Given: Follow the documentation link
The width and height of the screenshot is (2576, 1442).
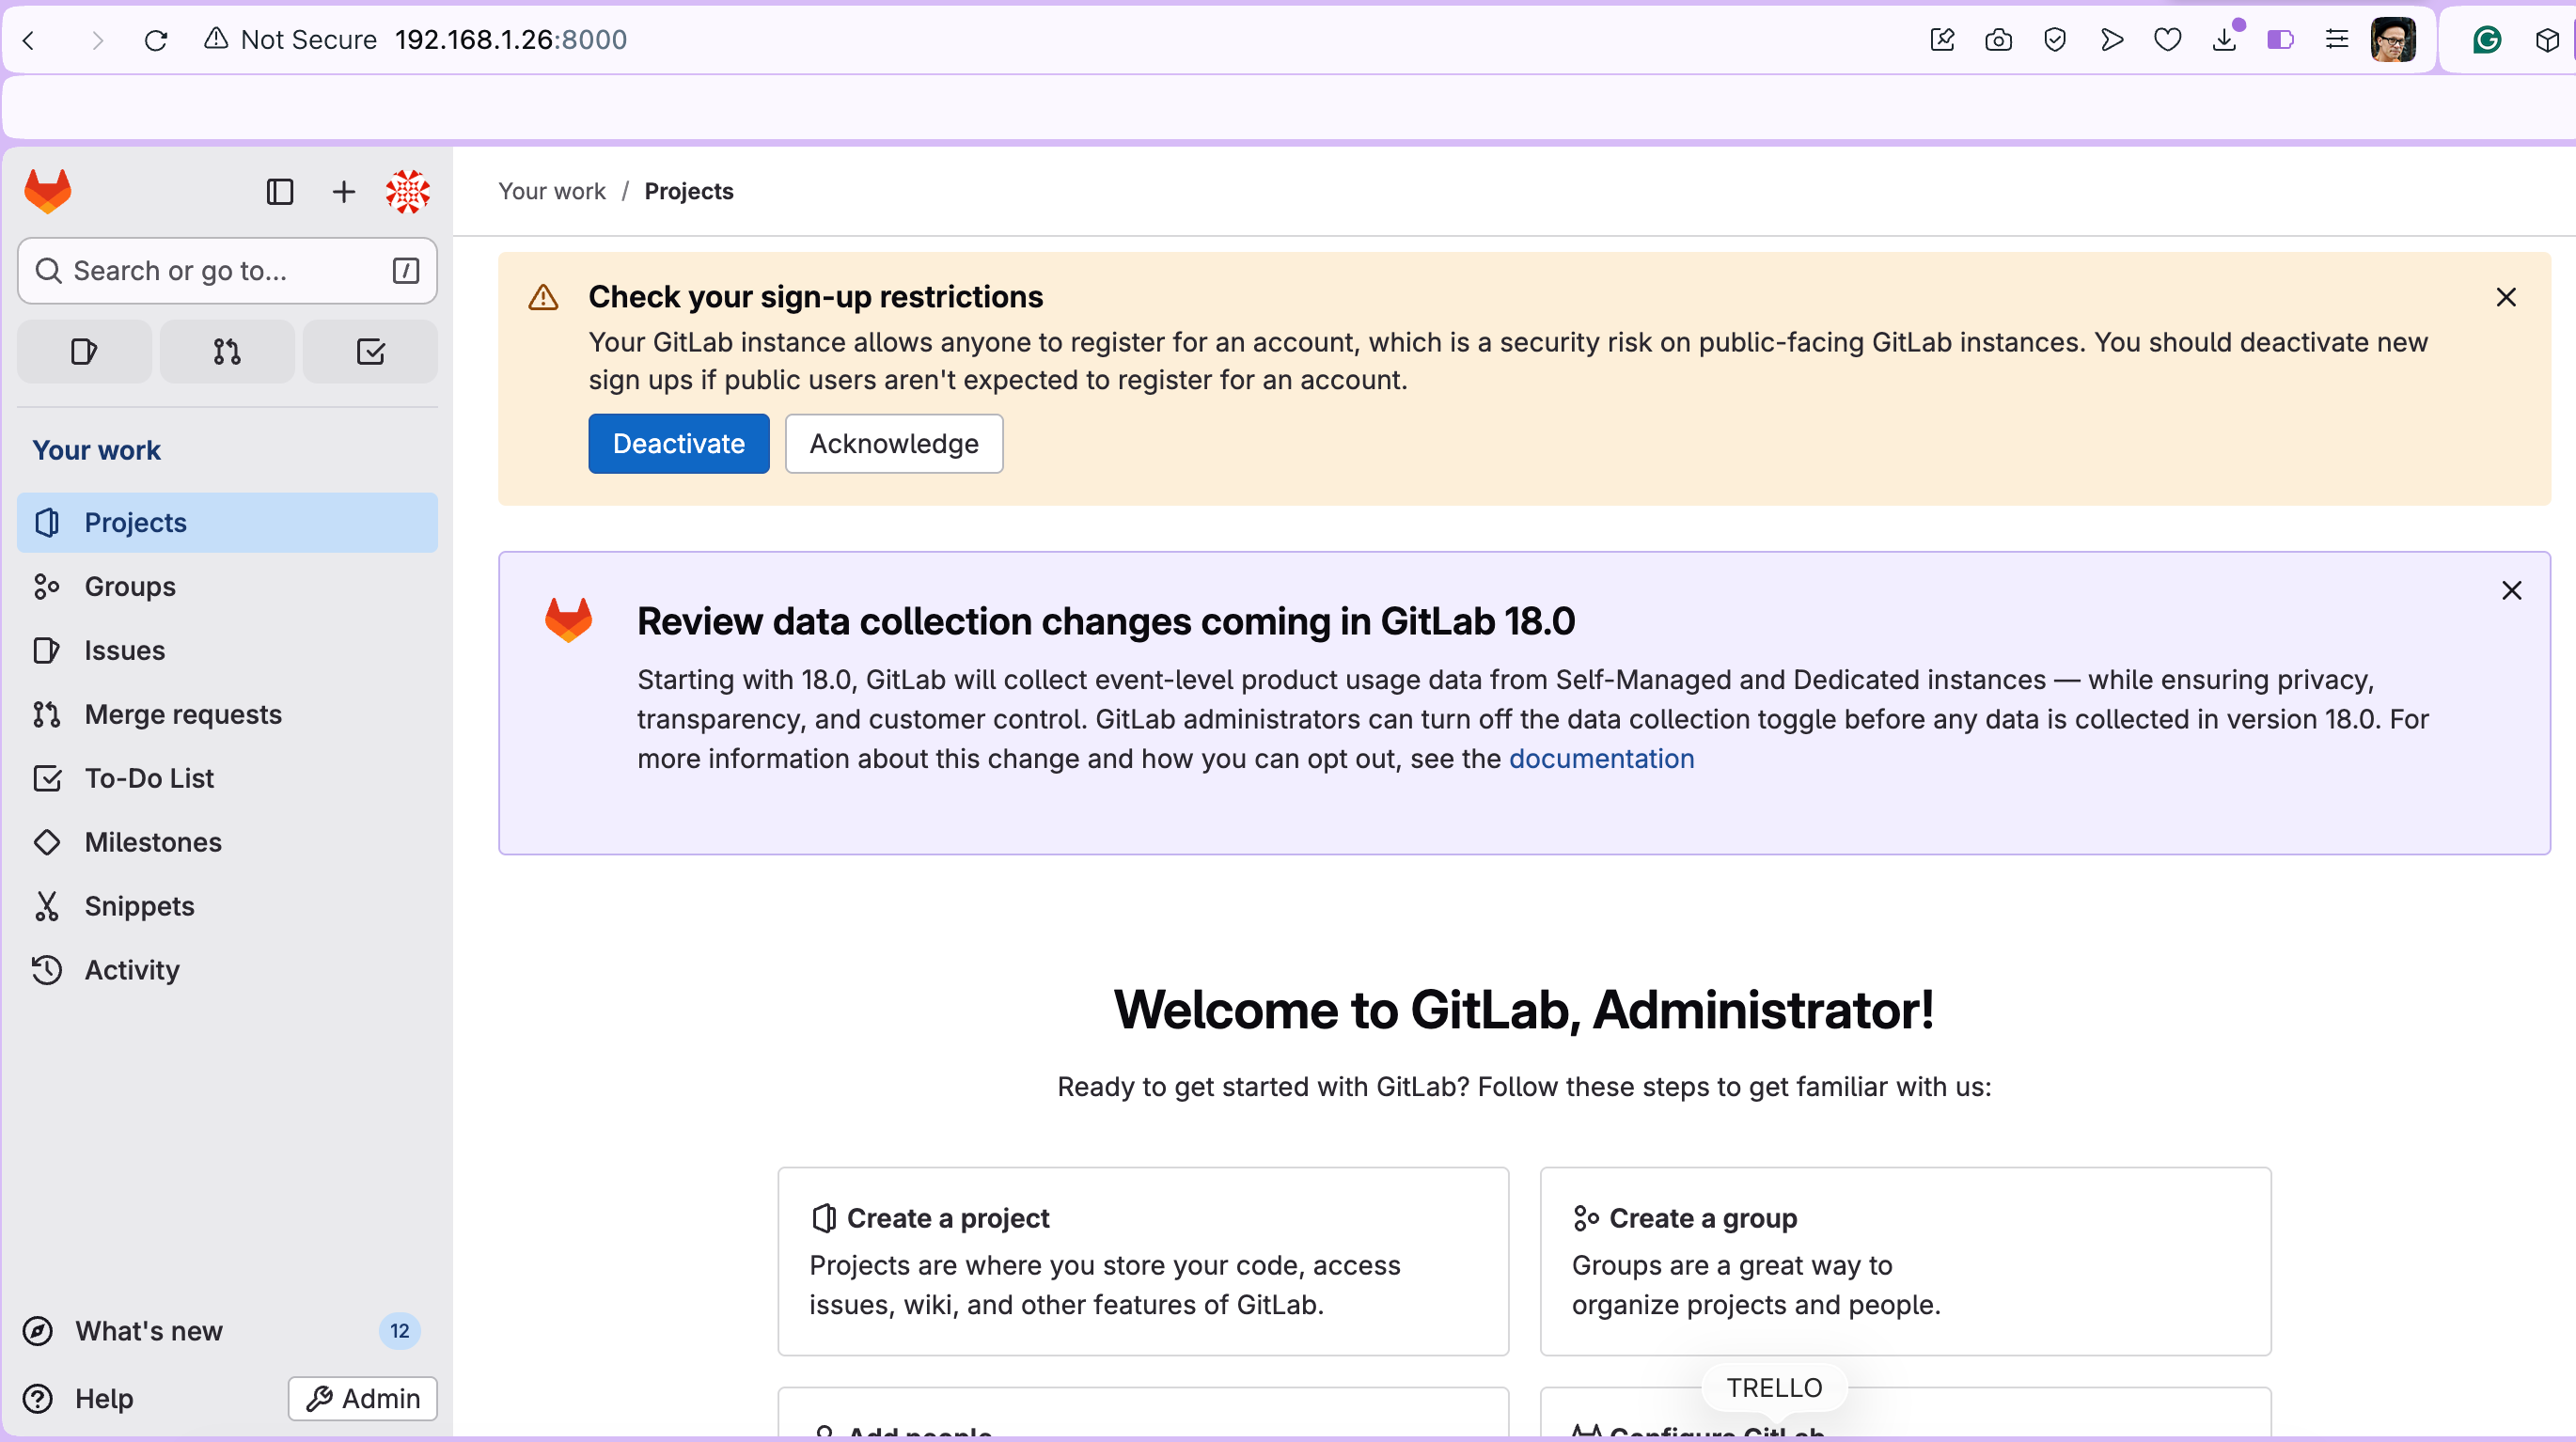Looking at the screenshot, I should tap(1601, 759).
